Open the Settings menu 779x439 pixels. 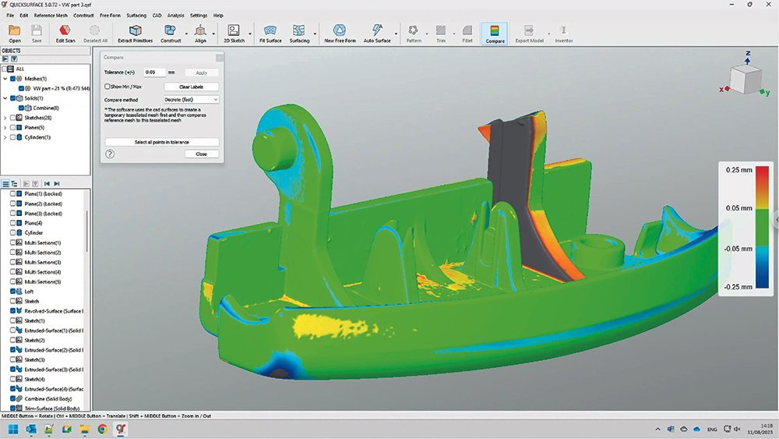click(x=199, y=16)
